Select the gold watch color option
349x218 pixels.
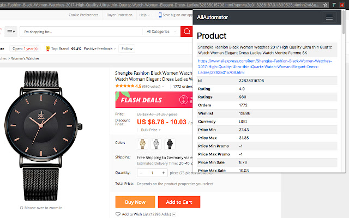[x=143, y=144]
